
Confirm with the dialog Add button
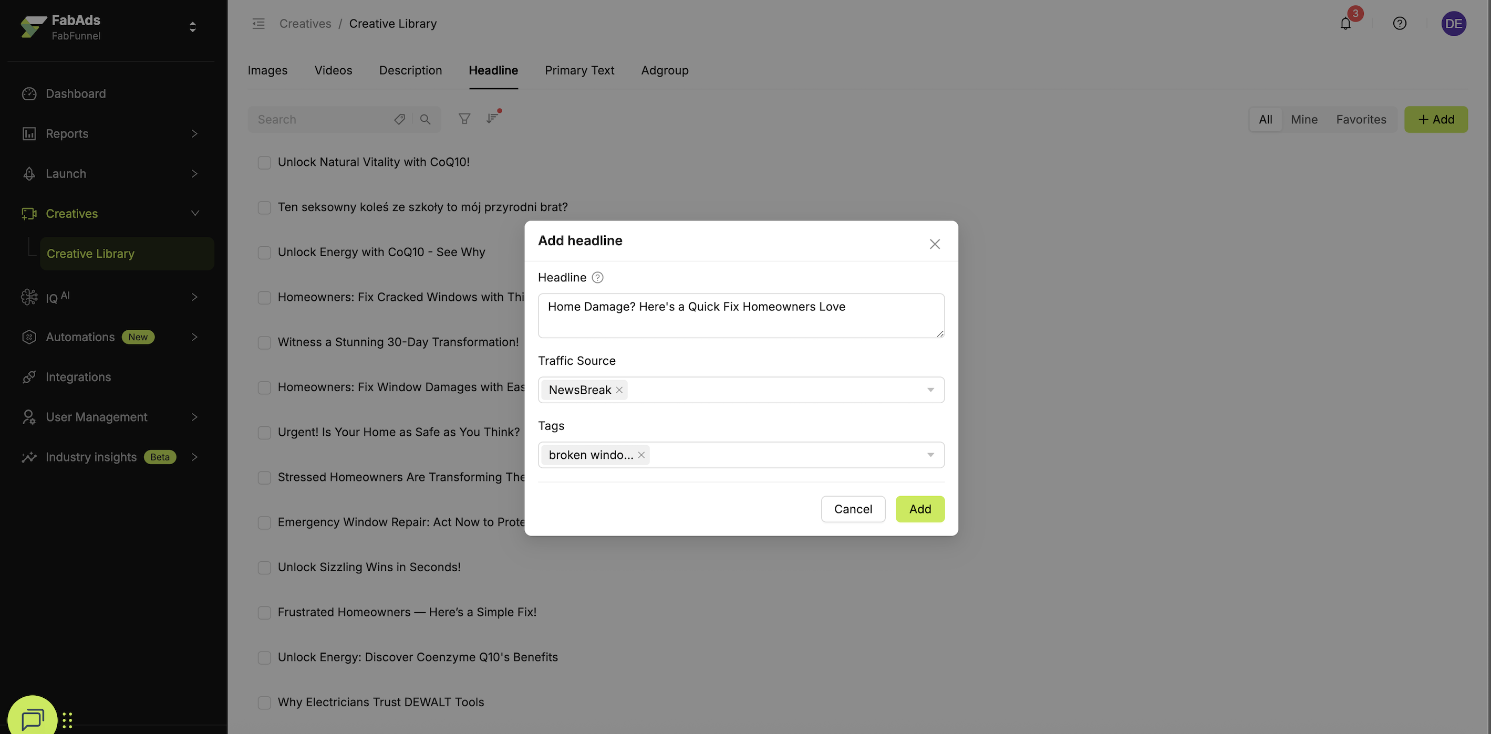(920, 509)
